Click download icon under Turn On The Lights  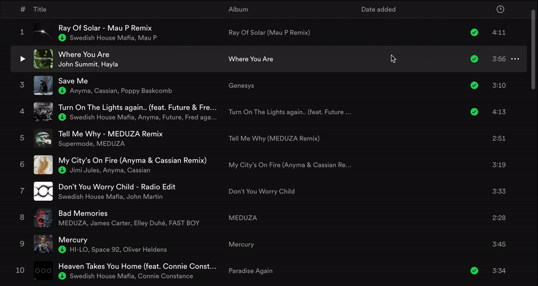click(x=63, y=117)
